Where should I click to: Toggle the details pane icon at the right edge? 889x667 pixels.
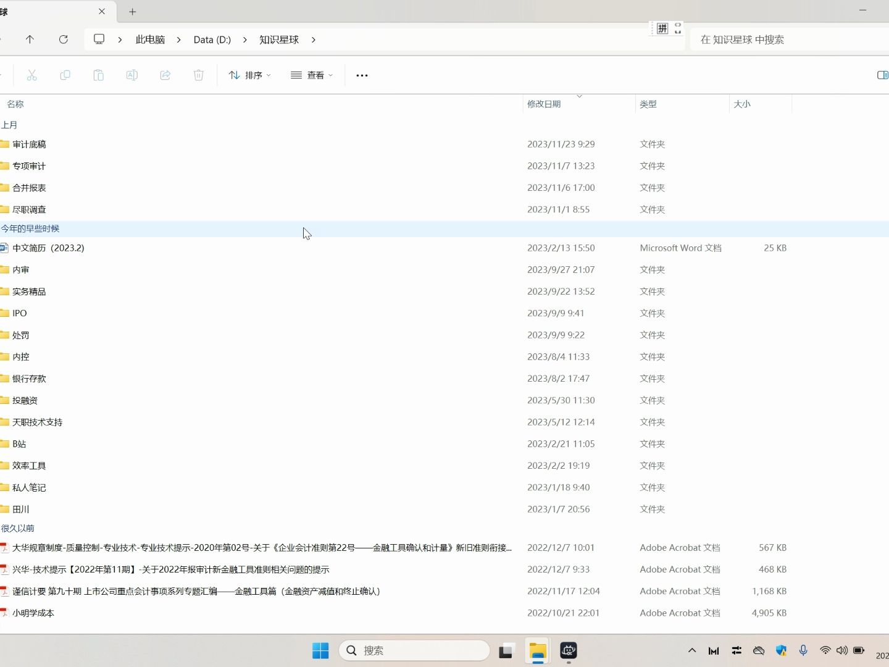(x=882, y=75)
